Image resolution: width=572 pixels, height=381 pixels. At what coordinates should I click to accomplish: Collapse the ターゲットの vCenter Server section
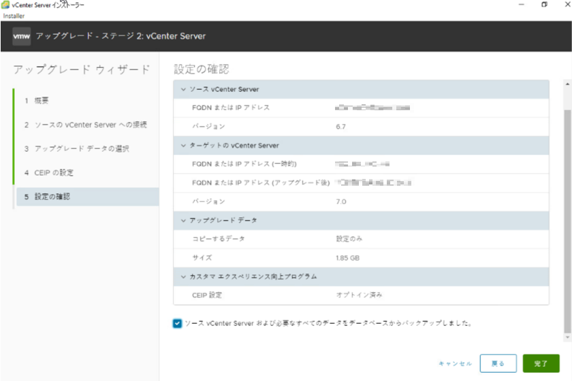point(183,146)
